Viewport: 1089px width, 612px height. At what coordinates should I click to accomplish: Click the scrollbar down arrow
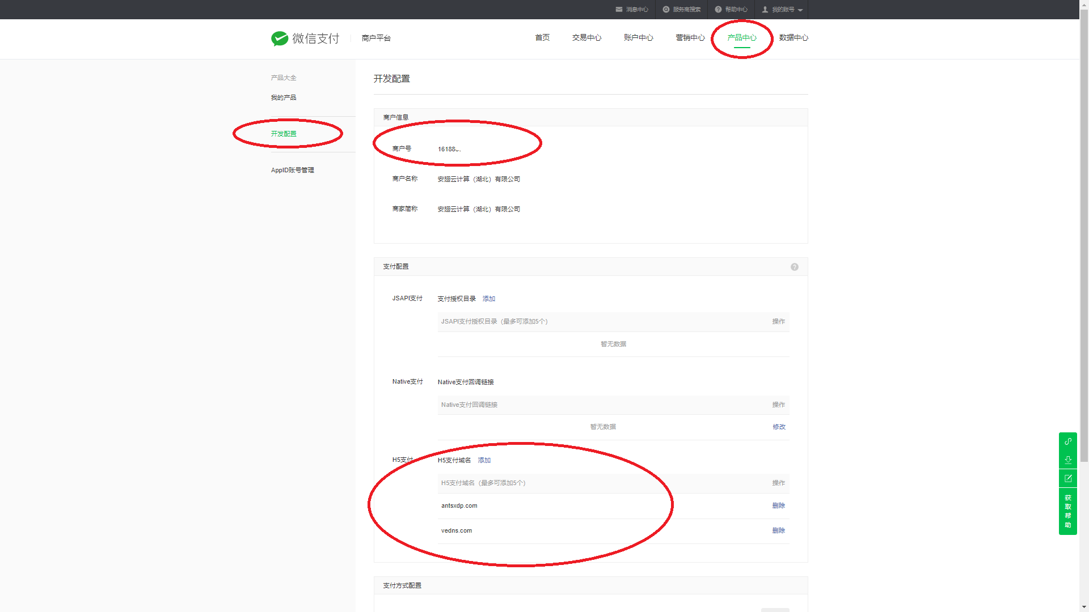coord(1084,607)
